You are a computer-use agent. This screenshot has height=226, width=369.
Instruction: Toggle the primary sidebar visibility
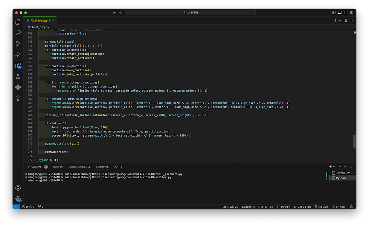334,12
